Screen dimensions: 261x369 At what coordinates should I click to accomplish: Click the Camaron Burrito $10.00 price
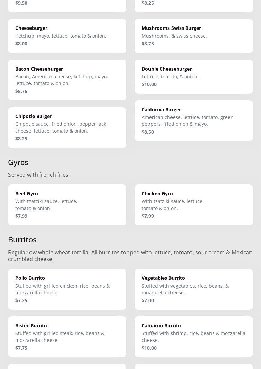149,348
